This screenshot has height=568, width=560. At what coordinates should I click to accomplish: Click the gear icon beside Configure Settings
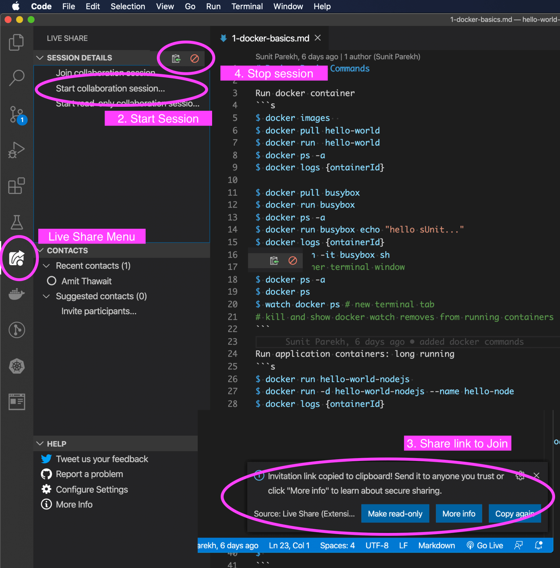tap(46, 489)
